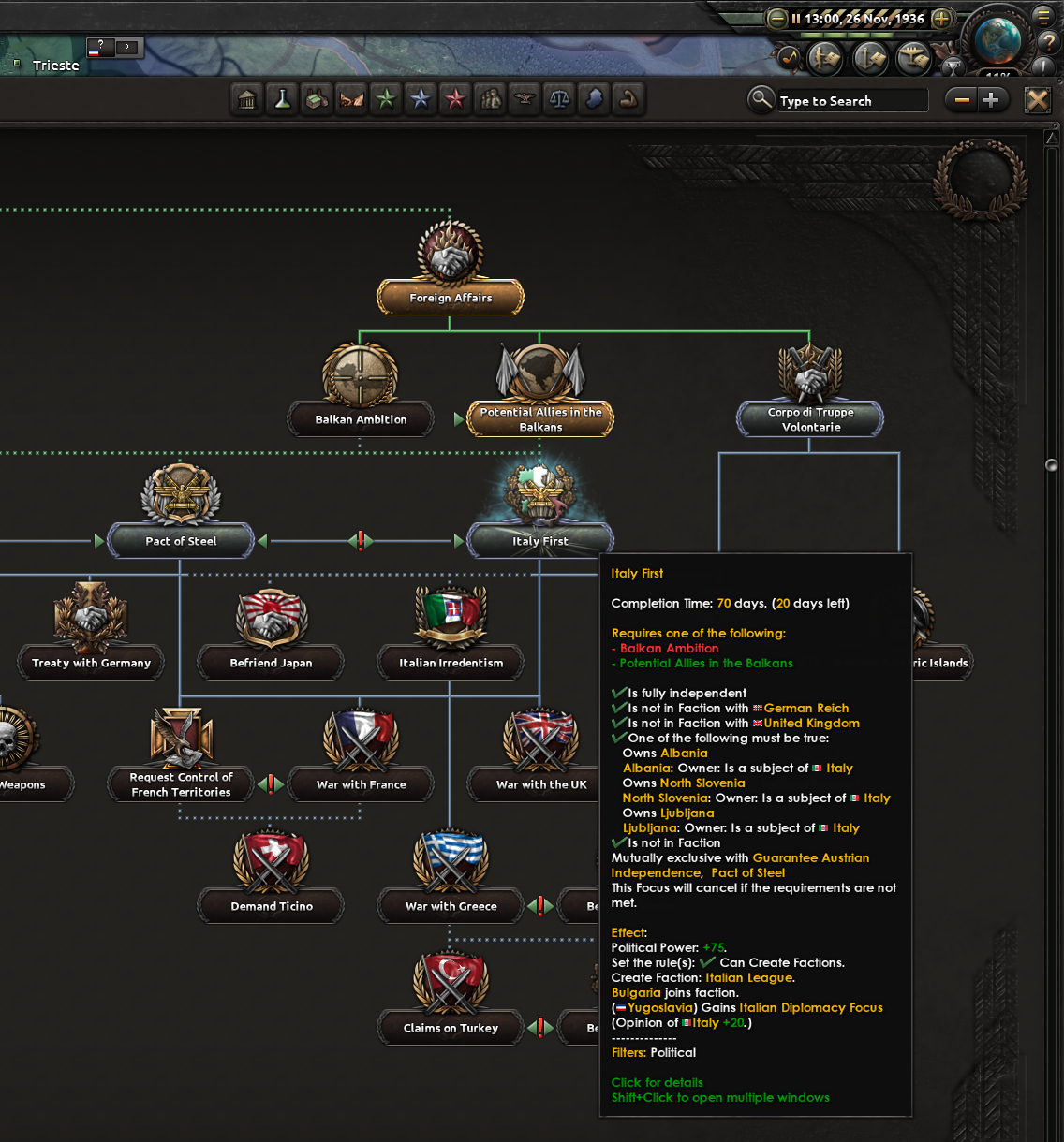Toggle the industry factory filter
Viewport: 1064px width, 1142px height.
317,99
